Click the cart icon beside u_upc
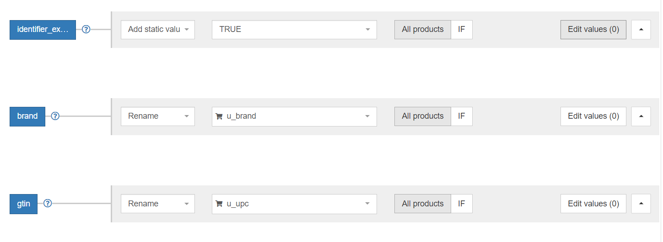The width and height of the screenshot is (663, 242). pos(219,204)
